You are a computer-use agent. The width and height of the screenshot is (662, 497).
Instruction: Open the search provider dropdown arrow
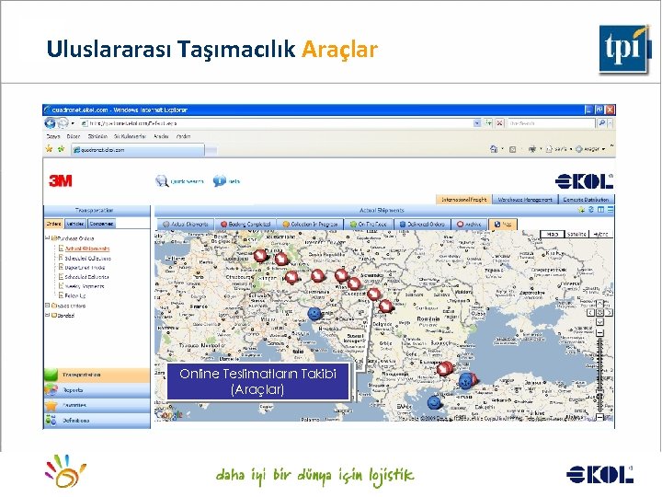pyautogui.click(x=611, y=123)
